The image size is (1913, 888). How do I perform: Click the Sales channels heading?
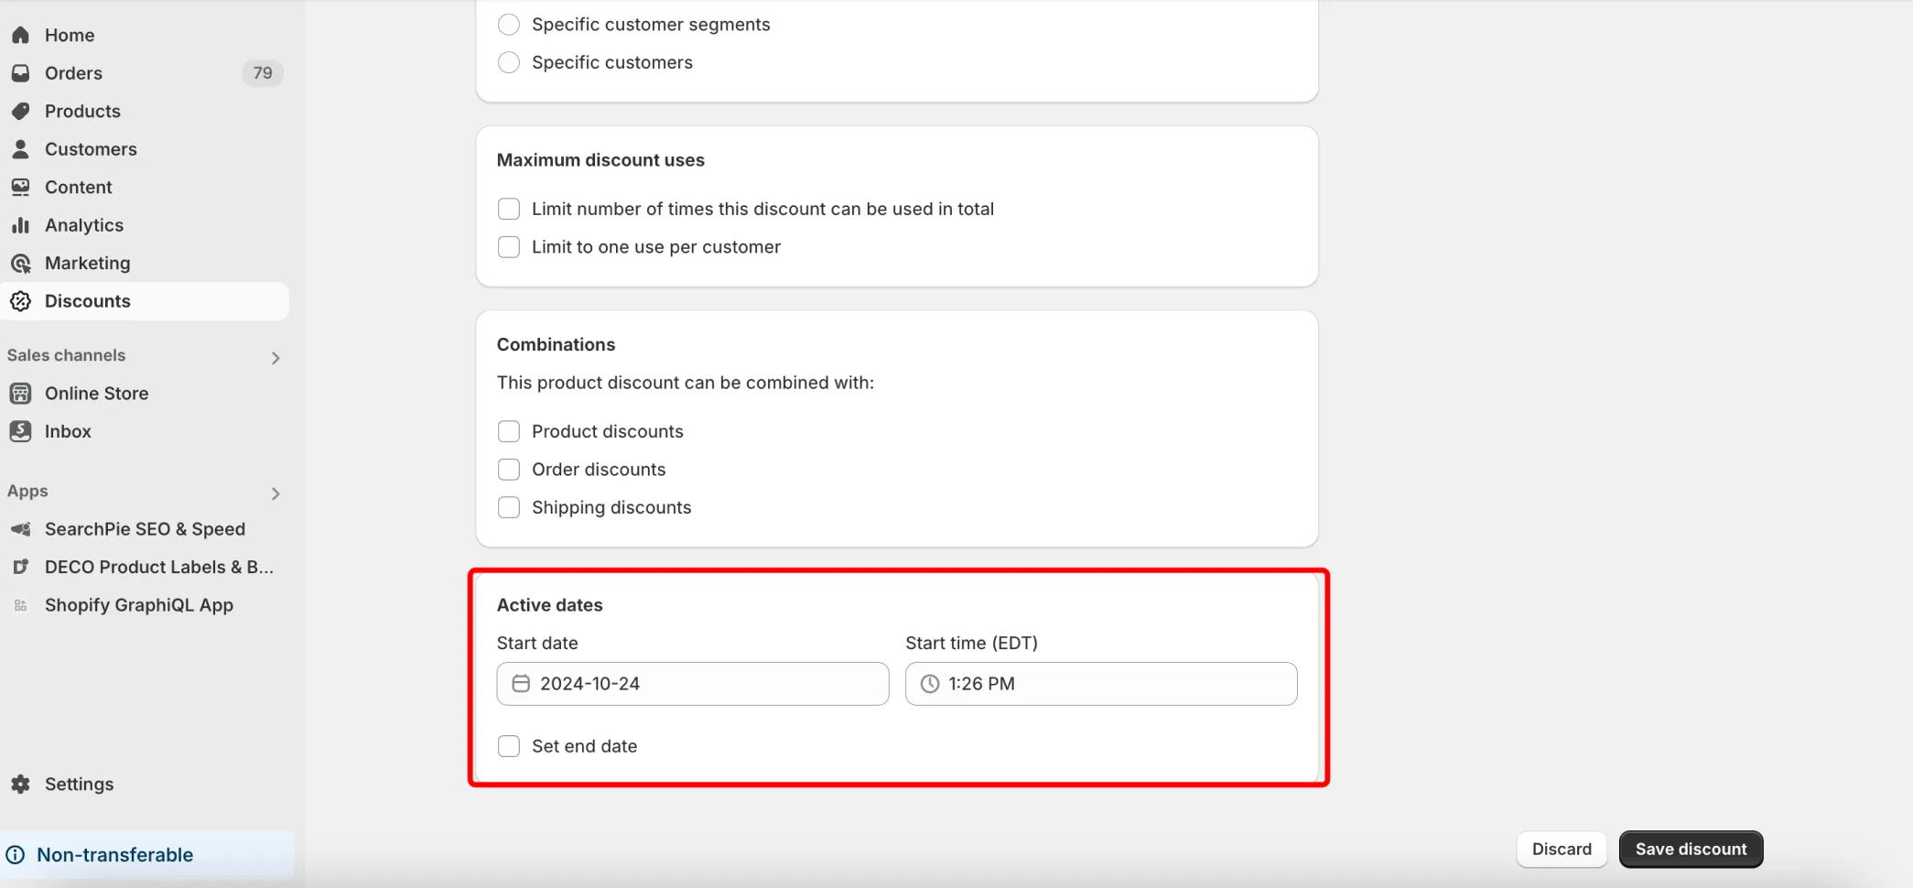(x=66, y=355)
